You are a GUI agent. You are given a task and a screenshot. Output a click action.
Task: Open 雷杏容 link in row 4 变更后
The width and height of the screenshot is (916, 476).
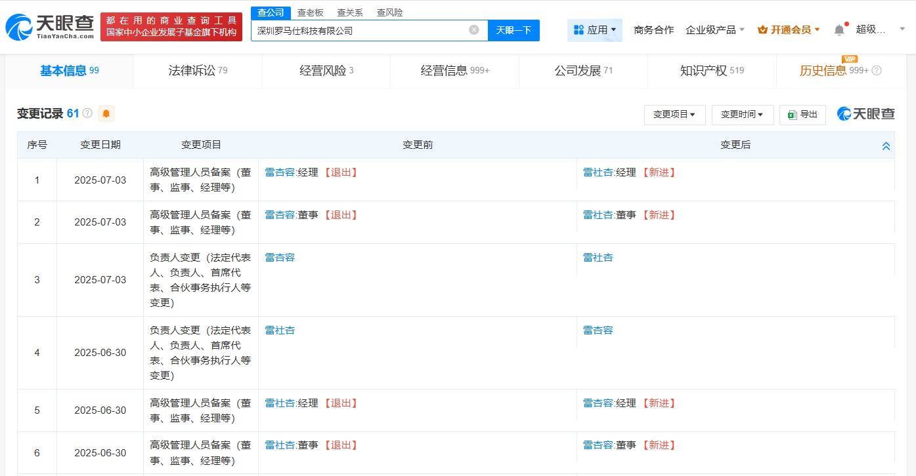pyautogui.click(x=598, y=330)
